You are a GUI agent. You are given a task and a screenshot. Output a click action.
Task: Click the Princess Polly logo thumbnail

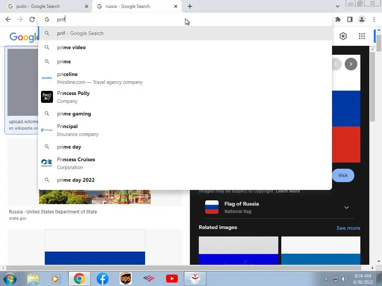(47, 97)
